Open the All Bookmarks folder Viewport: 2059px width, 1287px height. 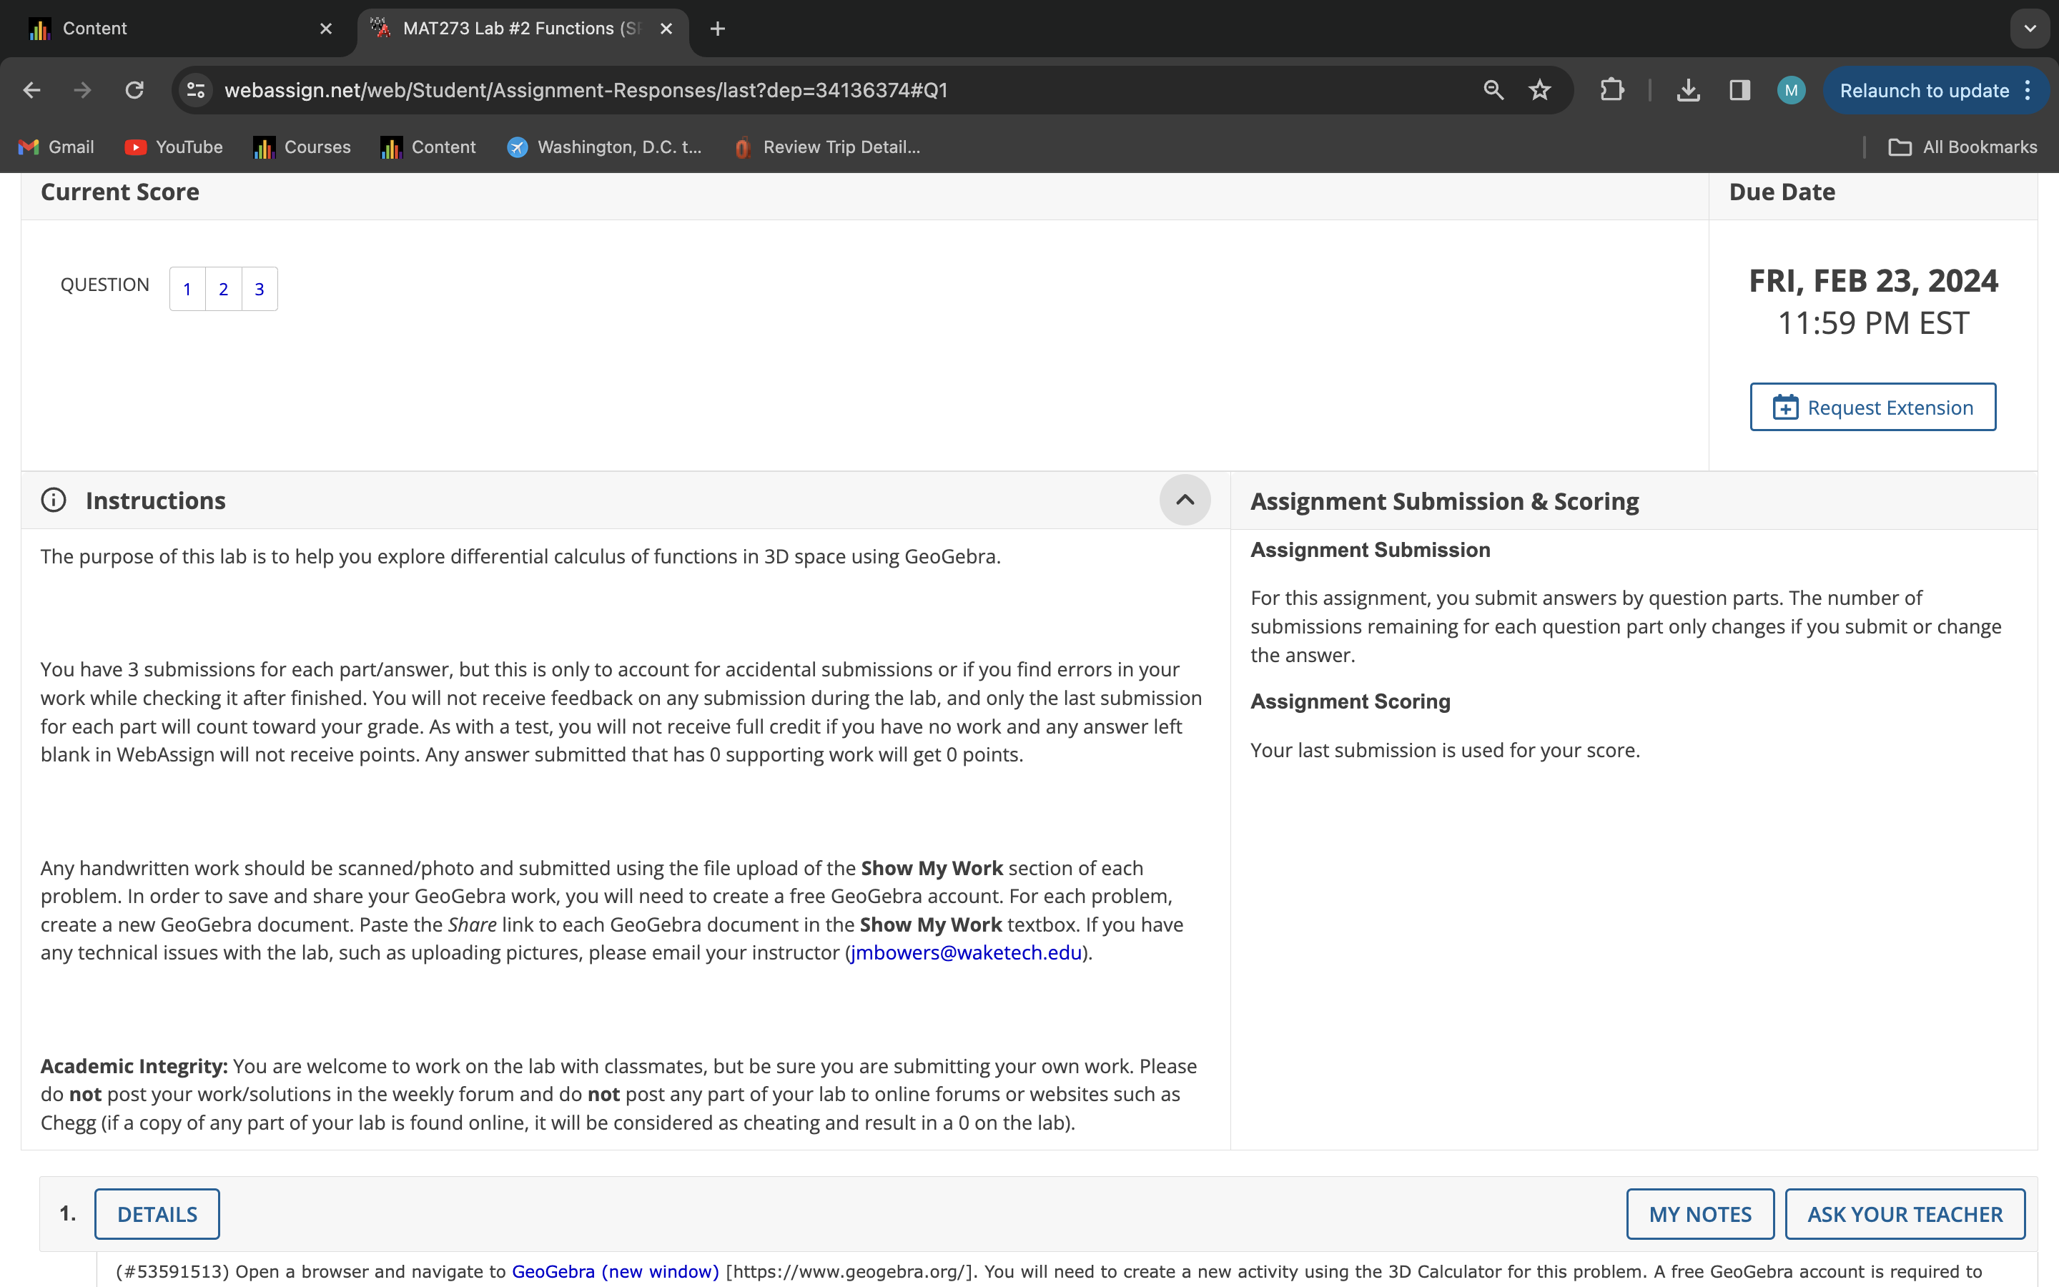tap(1962, 147)
